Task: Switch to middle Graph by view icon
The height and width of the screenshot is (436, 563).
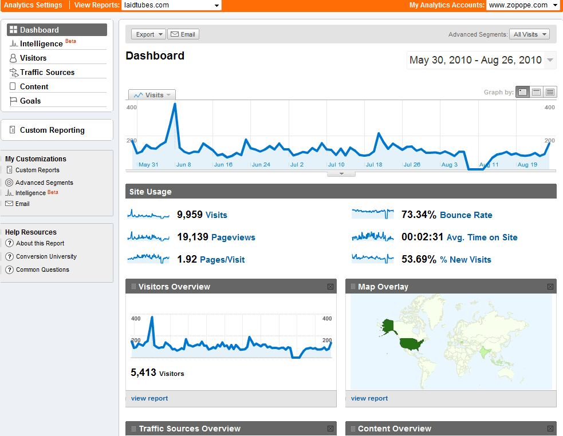Action: [536, 92]
